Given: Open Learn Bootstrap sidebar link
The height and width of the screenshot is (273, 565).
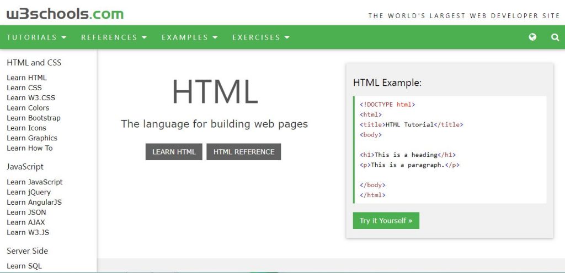Looking at the screenshot, I should pos(34,118).
